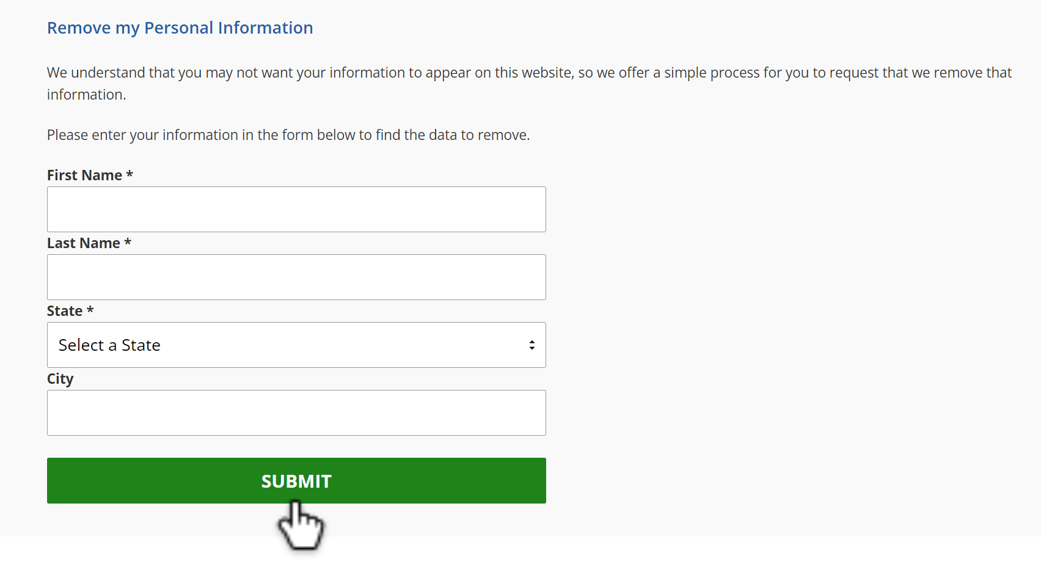Click the "We understand that you may" paragraph
Viewport: 1041px width, 561px height.
tap(529, 84)
